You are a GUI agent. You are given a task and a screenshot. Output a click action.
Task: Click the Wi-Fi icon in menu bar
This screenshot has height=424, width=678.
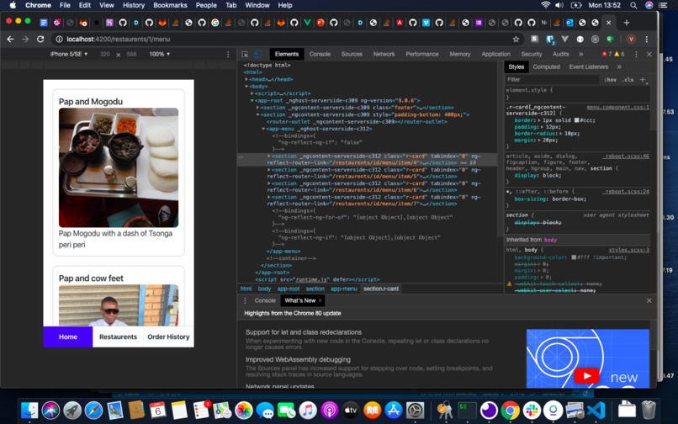point(546,5)
